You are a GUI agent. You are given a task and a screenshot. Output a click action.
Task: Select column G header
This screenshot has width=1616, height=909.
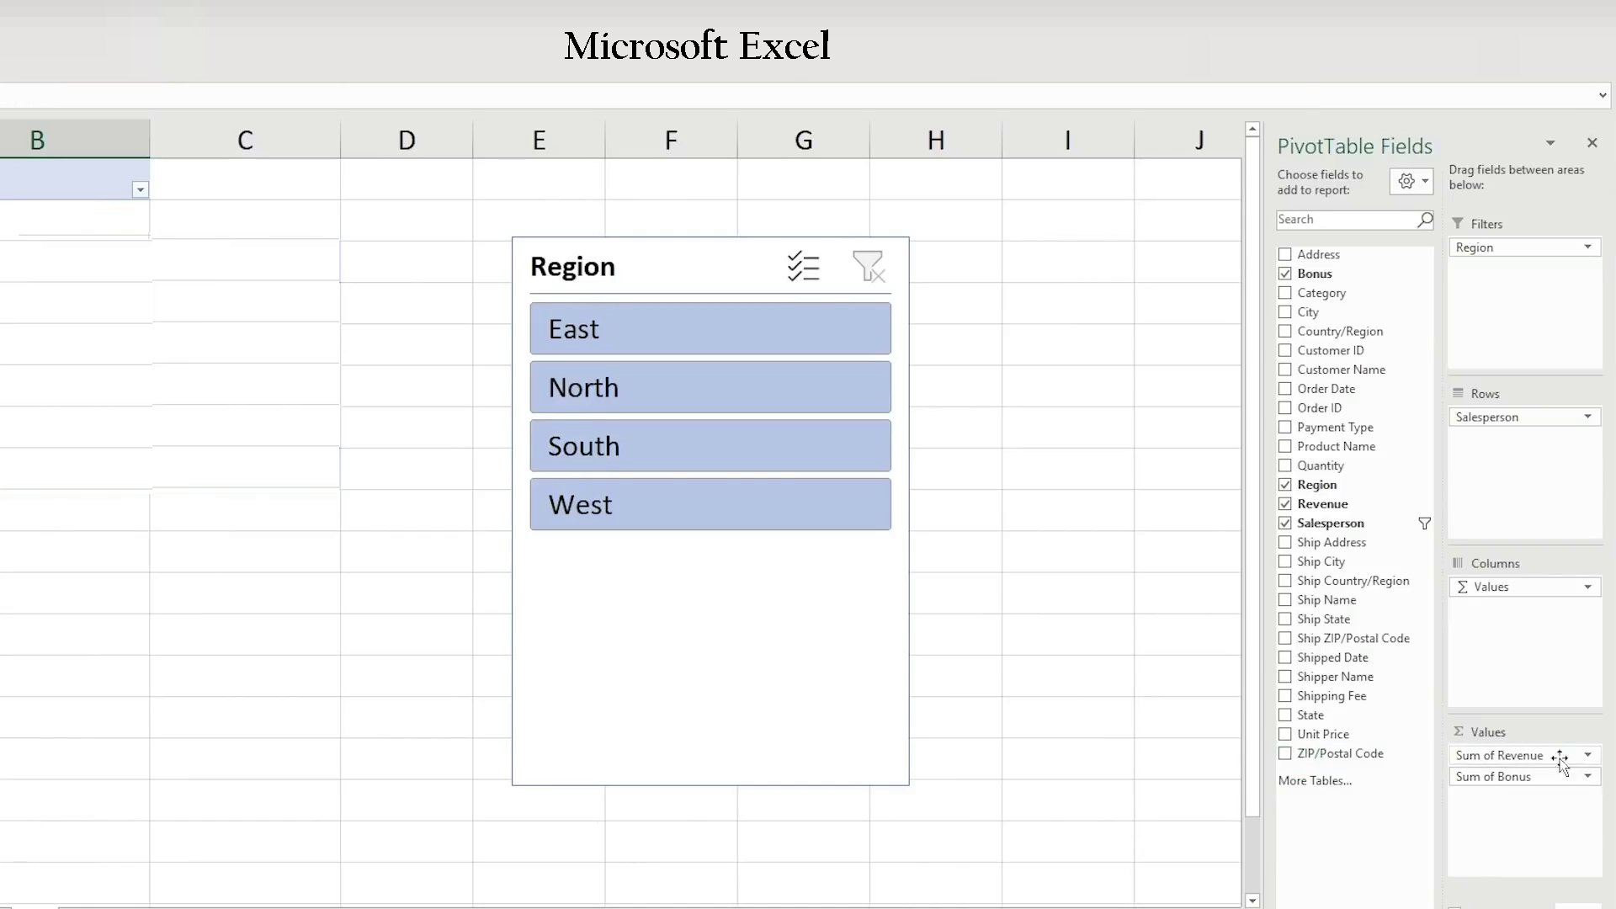(804, 140)
